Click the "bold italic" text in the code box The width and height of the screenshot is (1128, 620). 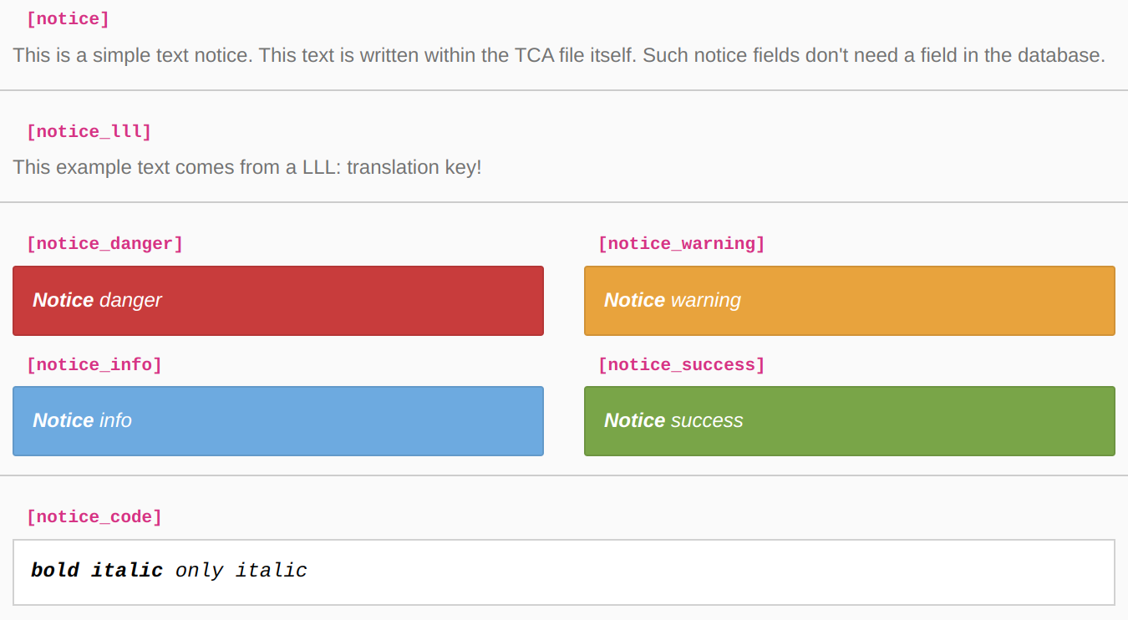point(97,571)
